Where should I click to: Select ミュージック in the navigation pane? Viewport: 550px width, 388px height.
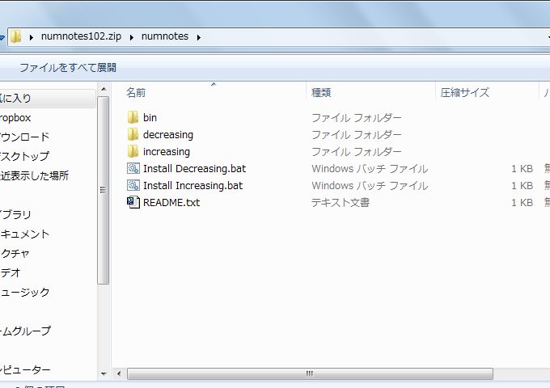pyautogui.click(x=24, y=292)
